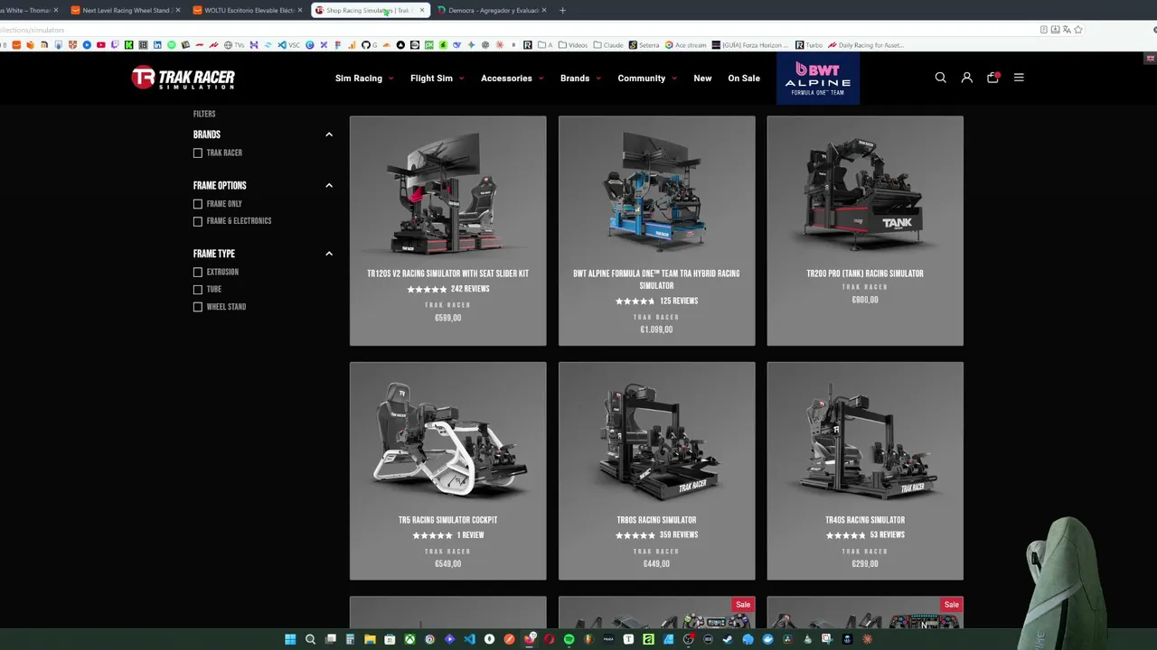Collapse the Brands filter section arrow
1157x650 pixels.
click(x=329, y=135)
